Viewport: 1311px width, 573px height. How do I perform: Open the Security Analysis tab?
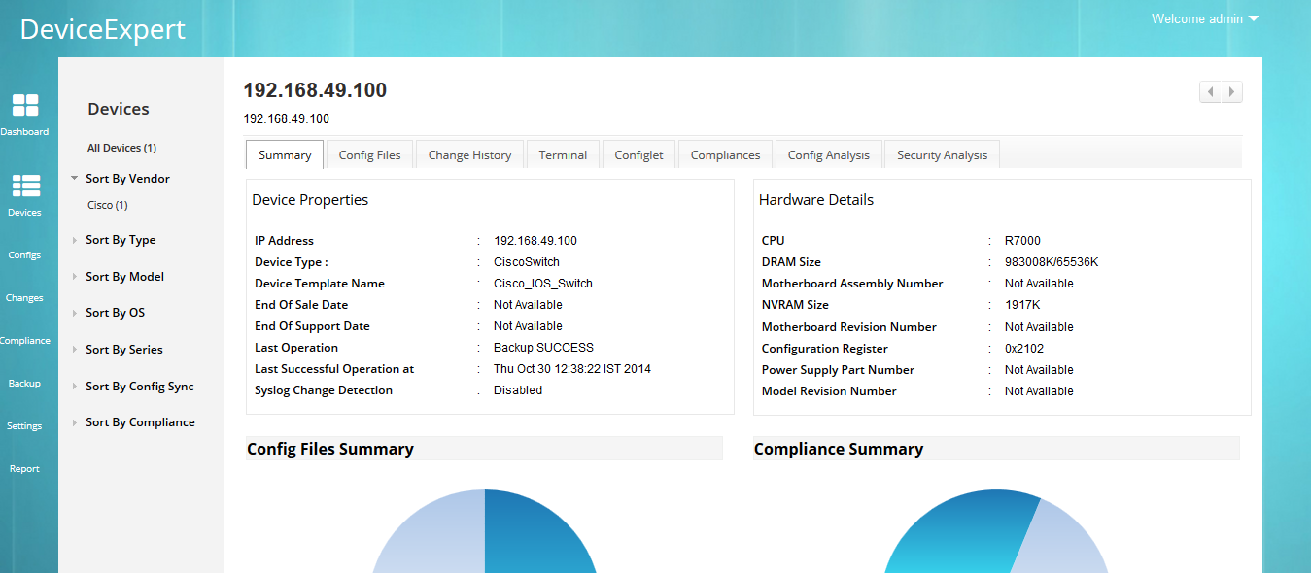click(x=941, y=154)
